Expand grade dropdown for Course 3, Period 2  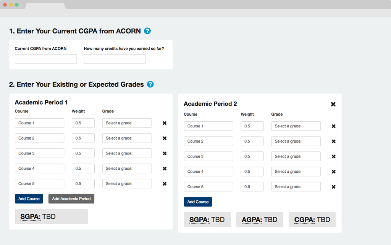point(296,156)
